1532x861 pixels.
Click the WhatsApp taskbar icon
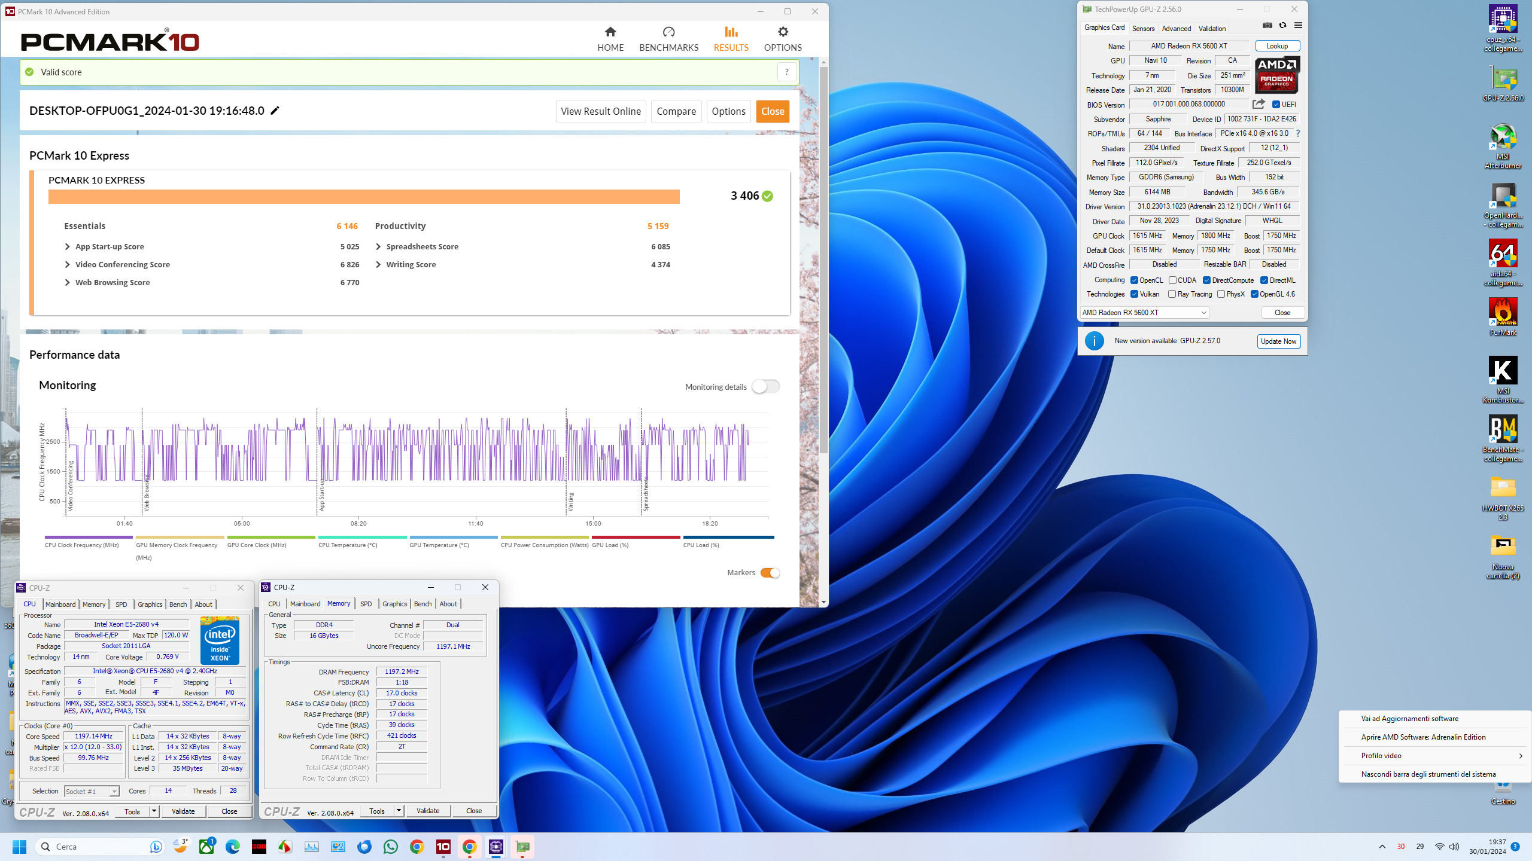pyautogui.click(x=391, y=847)
